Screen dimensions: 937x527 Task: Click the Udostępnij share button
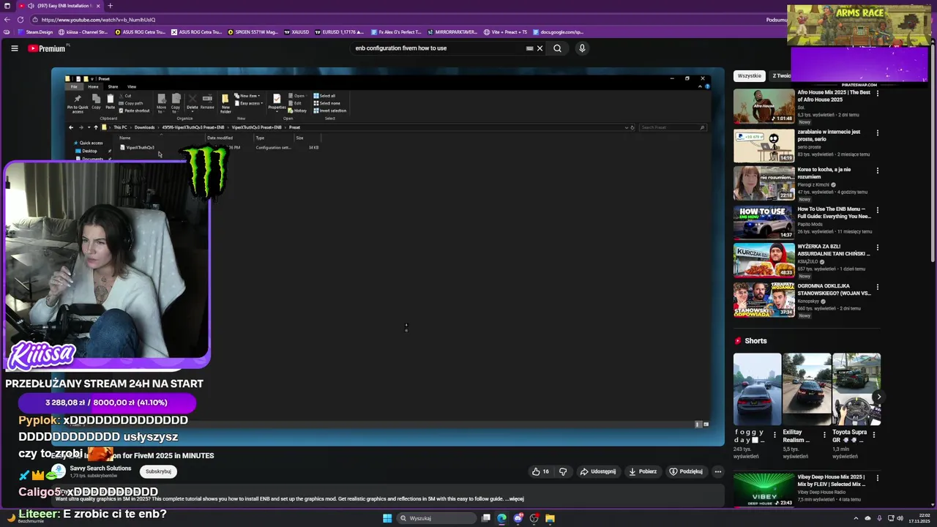coord(597,471)
